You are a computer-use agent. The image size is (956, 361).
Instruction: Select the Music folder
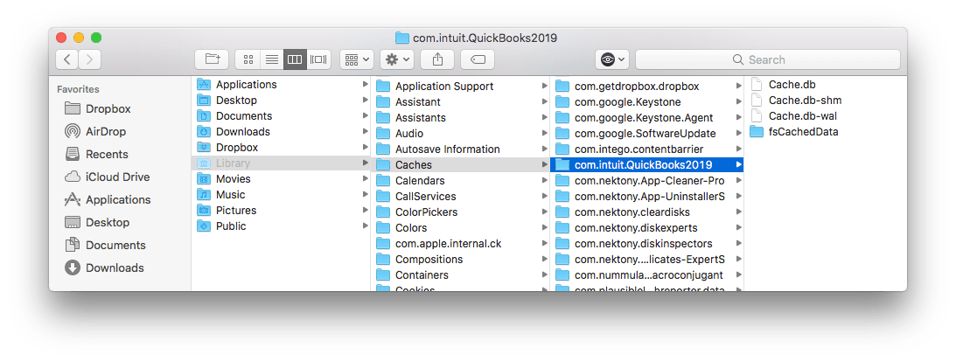(281, 195)
